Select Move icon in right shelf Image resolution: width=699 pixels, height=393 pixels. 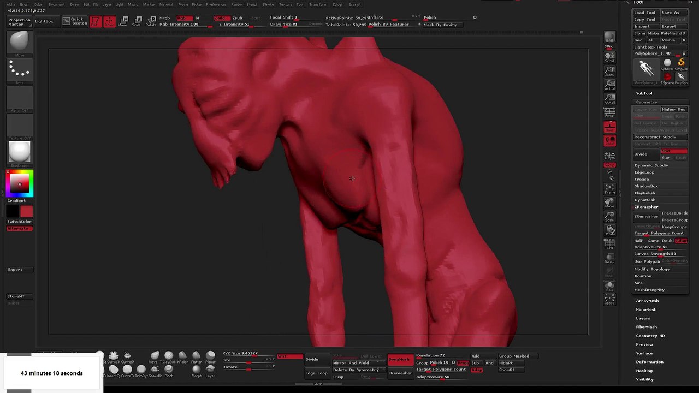(609, 203)
